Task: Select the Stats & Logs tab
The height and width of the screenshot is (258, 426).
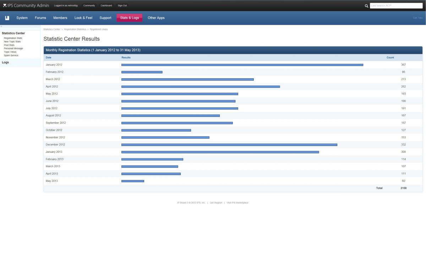Action: 129,18
